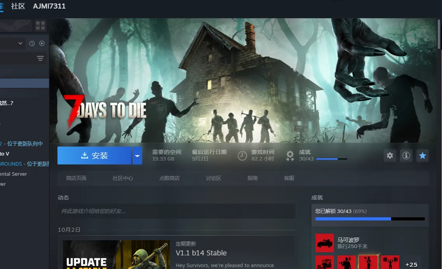Viewport: 442px width, 269px height.
Task: Click the +25 more achievements tile
Action: [411, 264]
